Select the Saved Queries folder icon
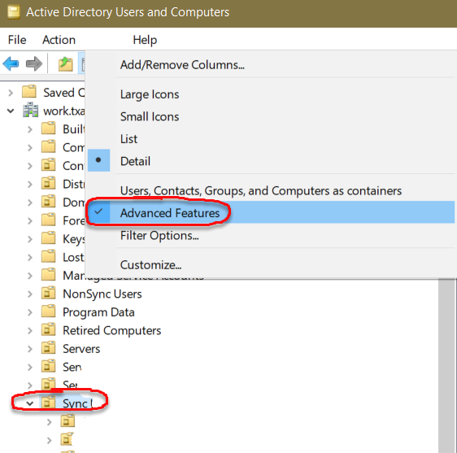Image resolution: width=457 pixels, height=453 pixels. click(x=29, y=92)
